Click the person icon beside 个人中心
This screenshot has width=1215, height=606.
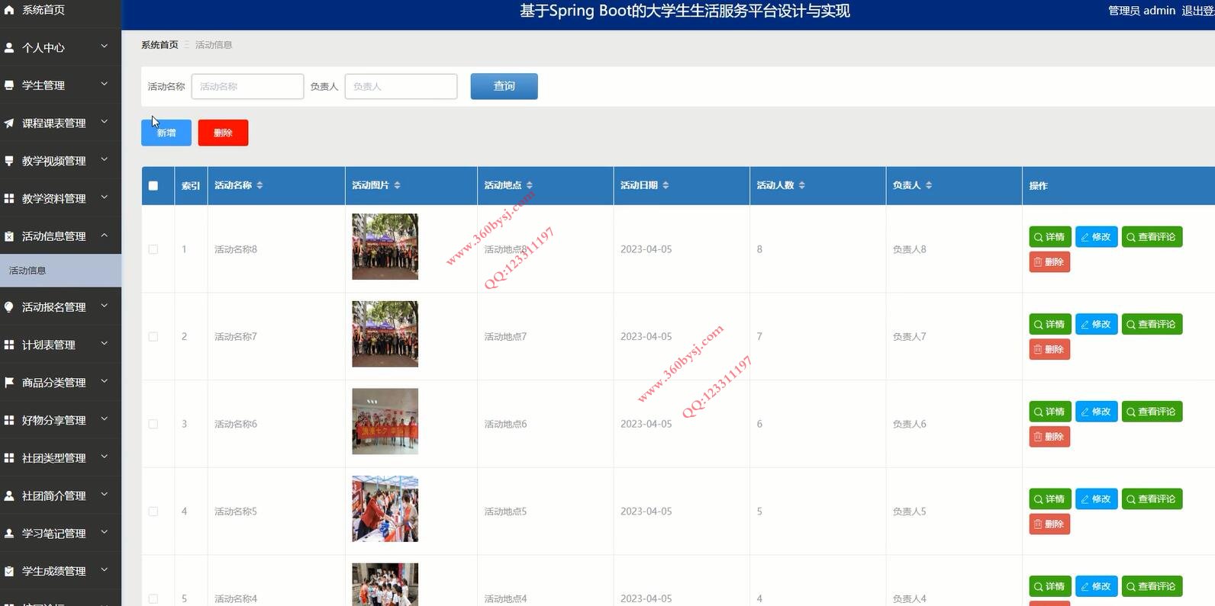pos(9,47)
